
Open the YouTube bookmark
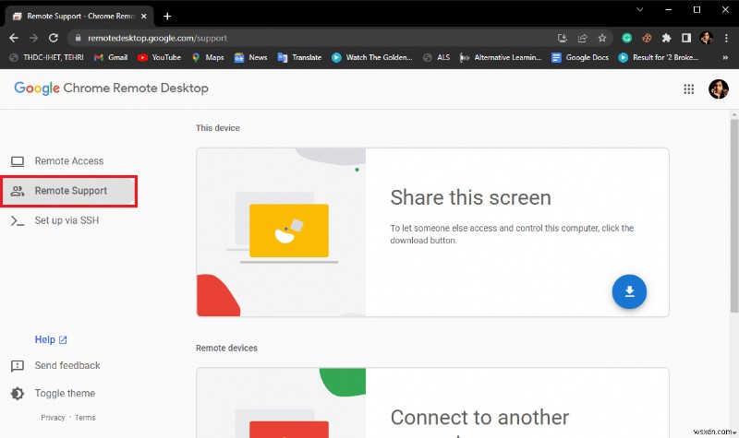pos(159,57)
